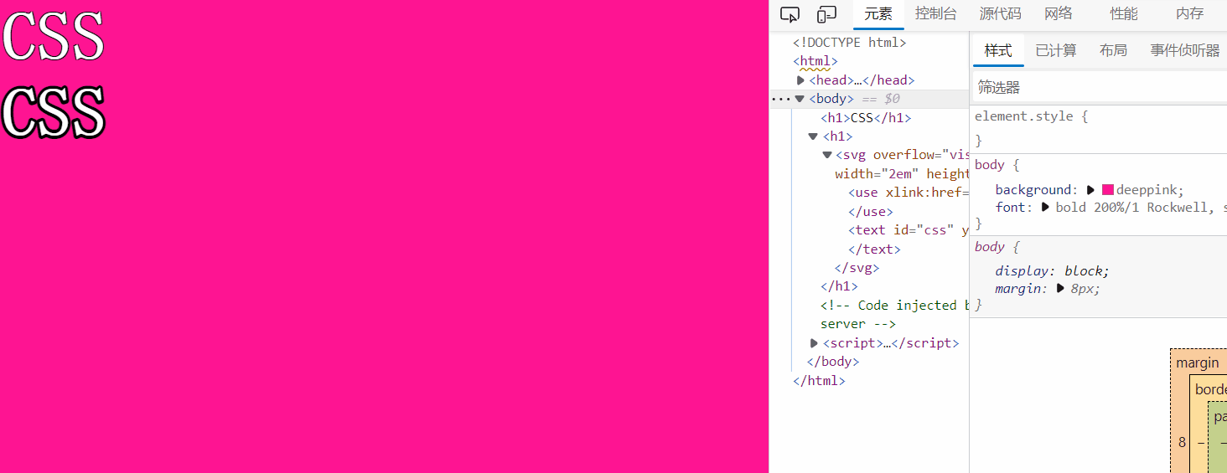The image size is (1227, 473).
Task: Click the background property name
Action: click(x=1034, y=190)
